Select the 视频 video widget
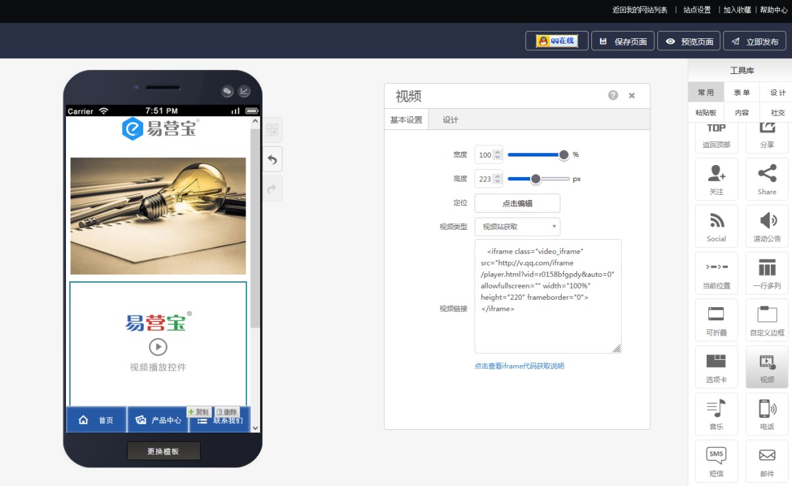792x486 pixels. point(767,366)
